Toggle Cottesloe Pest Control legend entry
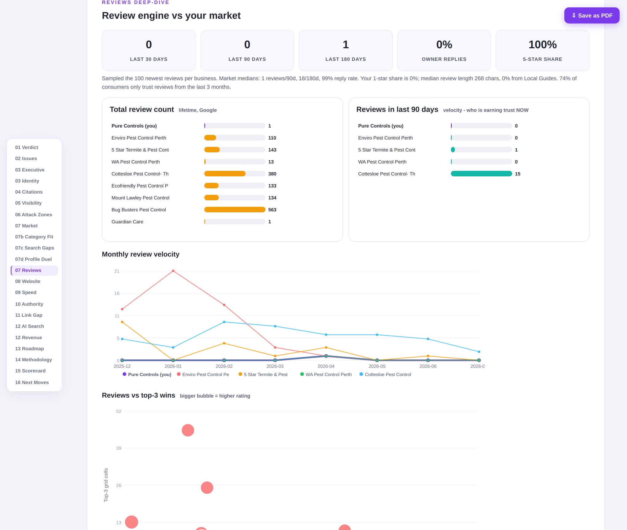627x530 pixels. (x=385, y=374)
